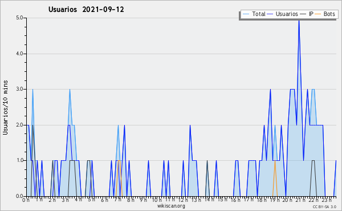Viewport: 342px width, 211px height.
Task: Click the 10 h x-axis label
Action: pyautogui.click(x=157, y=200)
